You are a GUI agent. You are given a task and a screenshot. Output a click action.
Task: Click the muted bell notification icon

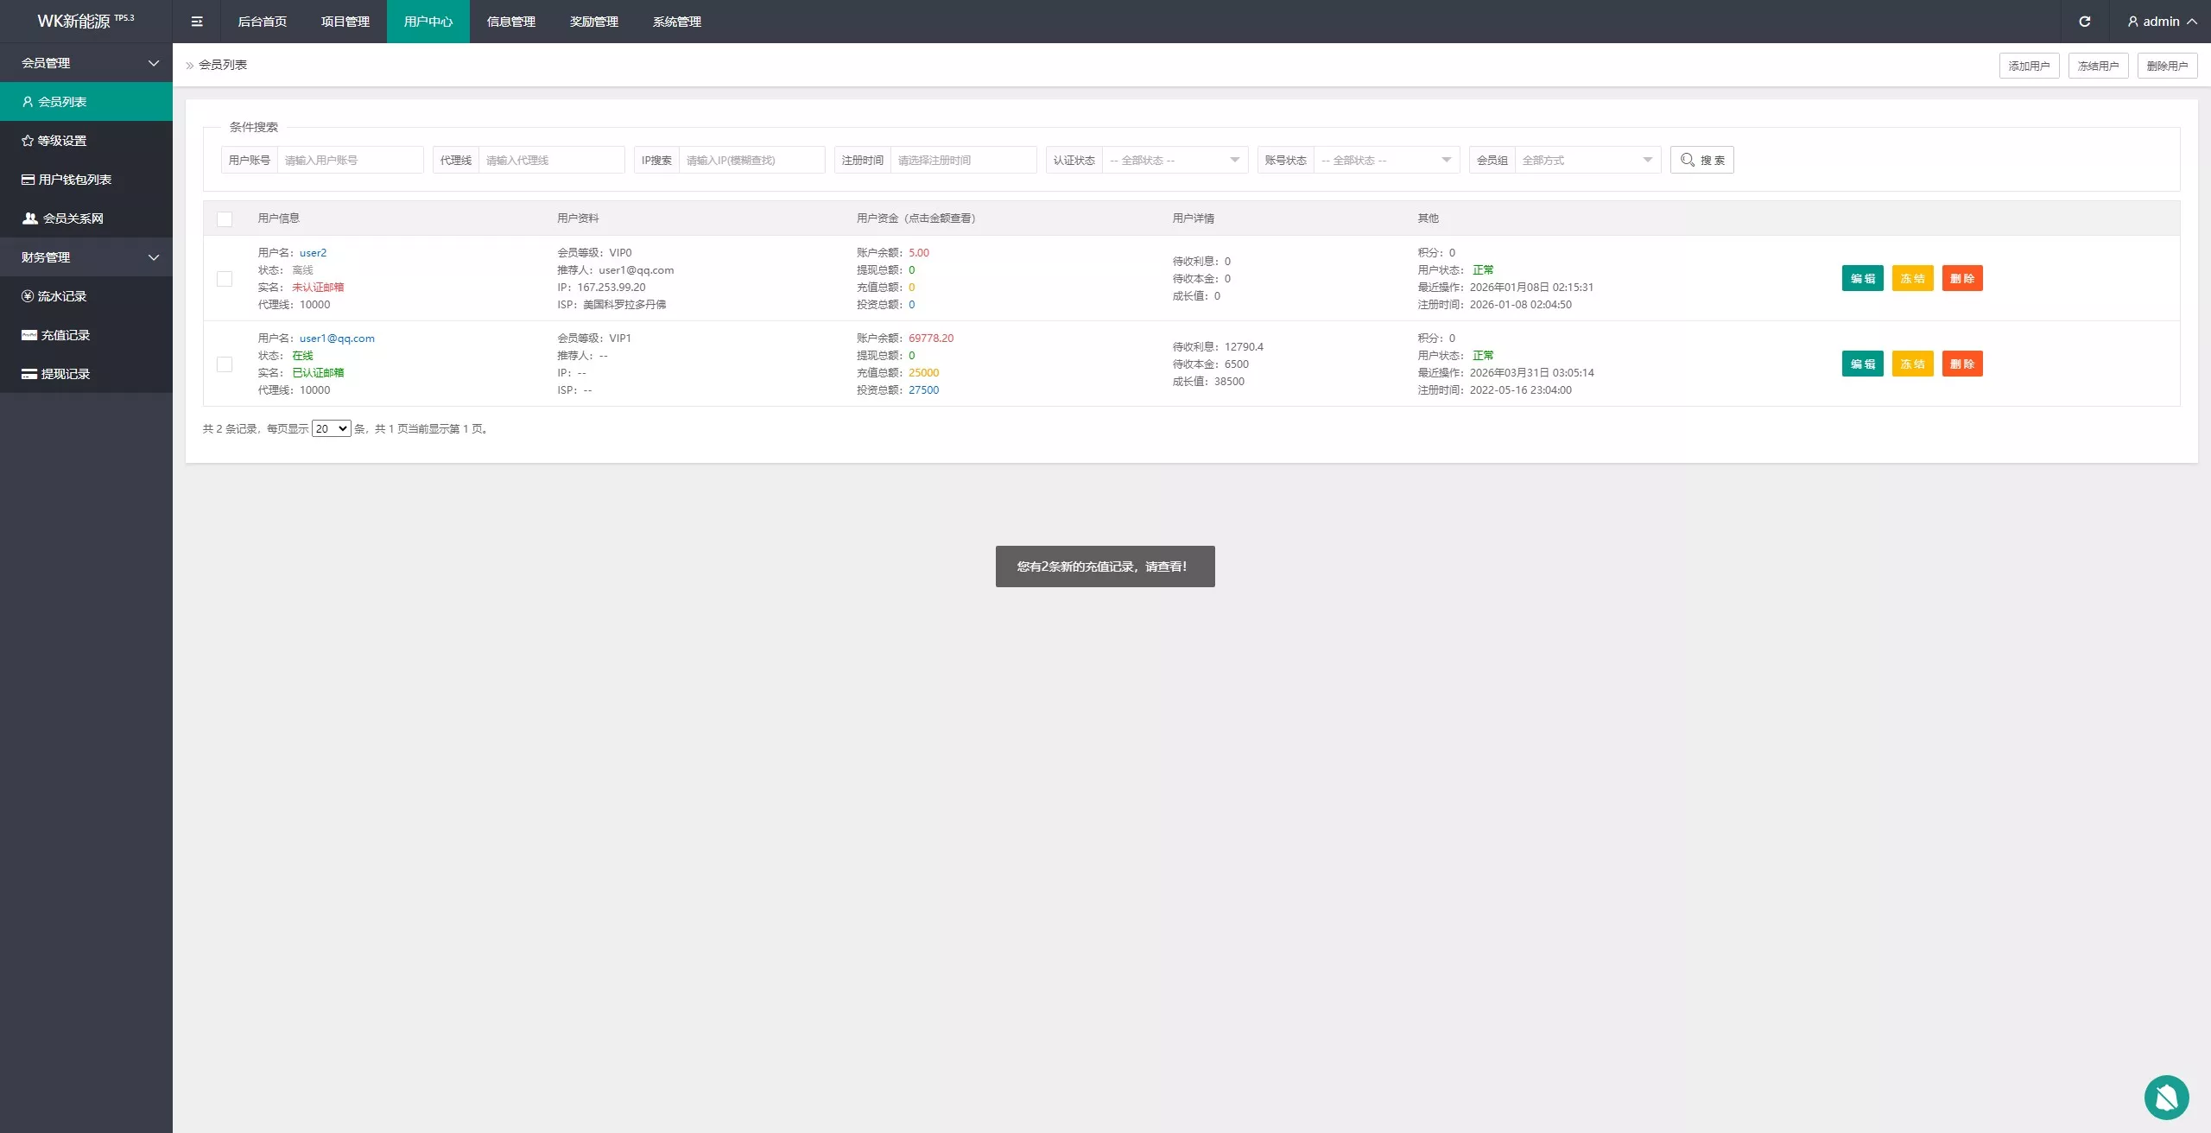[2166, 1098]
